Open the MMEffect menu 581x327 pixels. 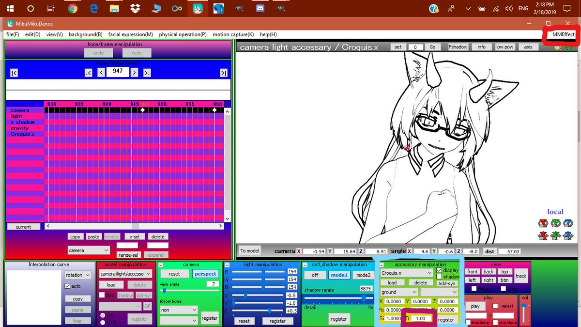point(564,34)
